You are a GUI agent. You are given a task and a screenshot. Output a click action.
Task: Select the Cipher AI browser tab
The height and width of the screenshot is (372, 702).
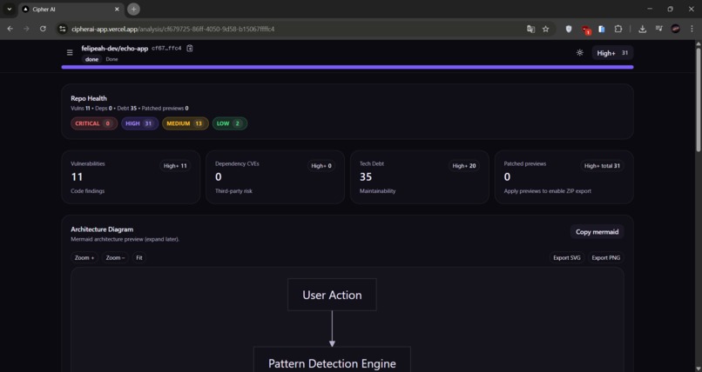(x=71, y=9)
